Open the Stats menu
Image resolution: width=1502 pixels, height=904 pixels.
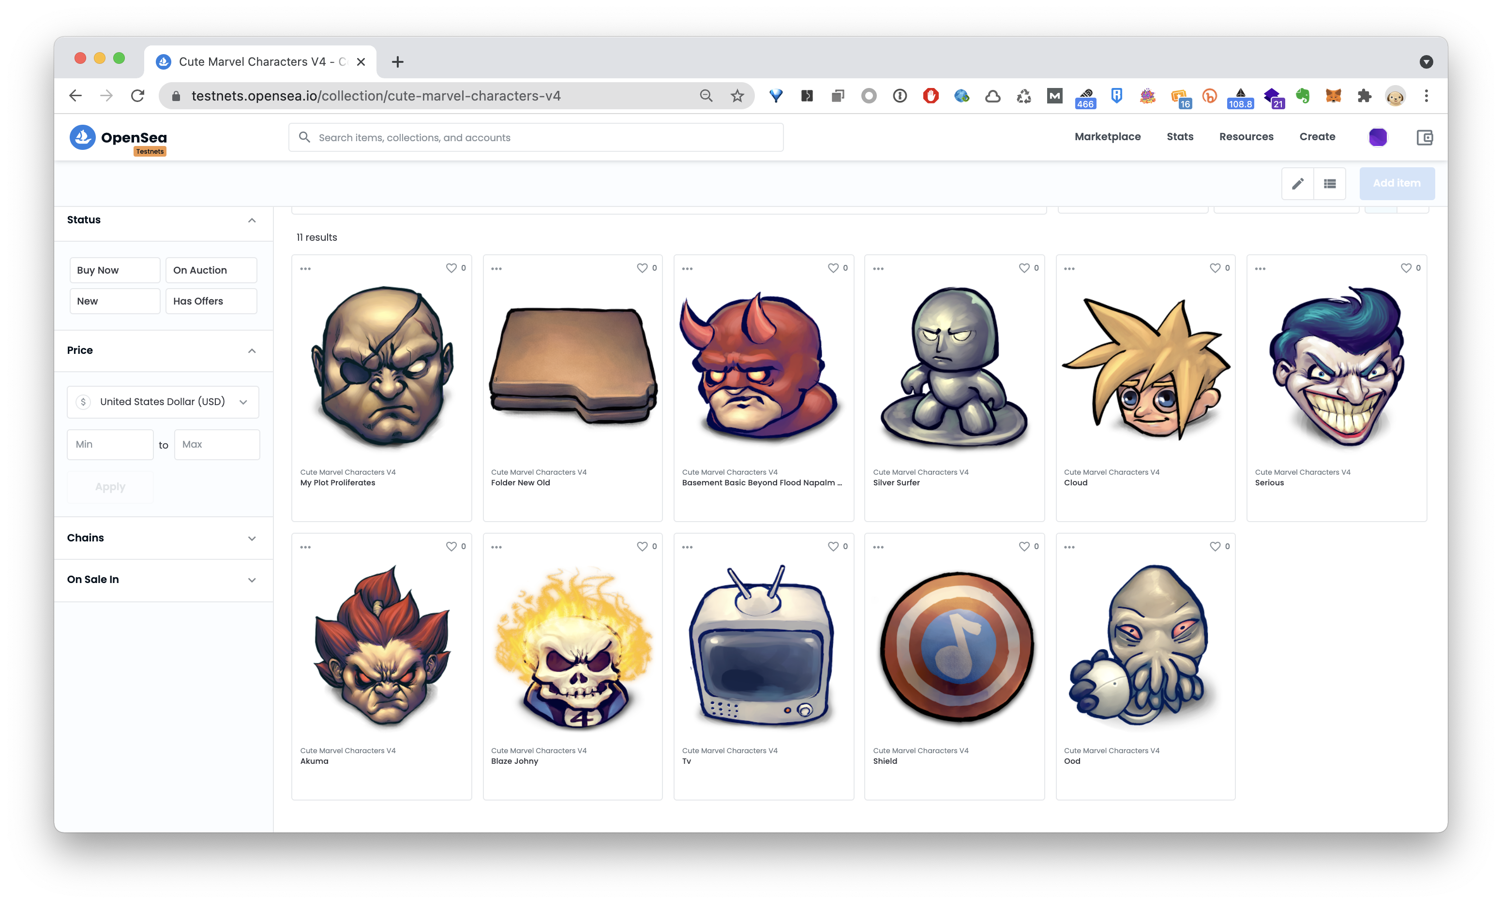click(1180, 136)
